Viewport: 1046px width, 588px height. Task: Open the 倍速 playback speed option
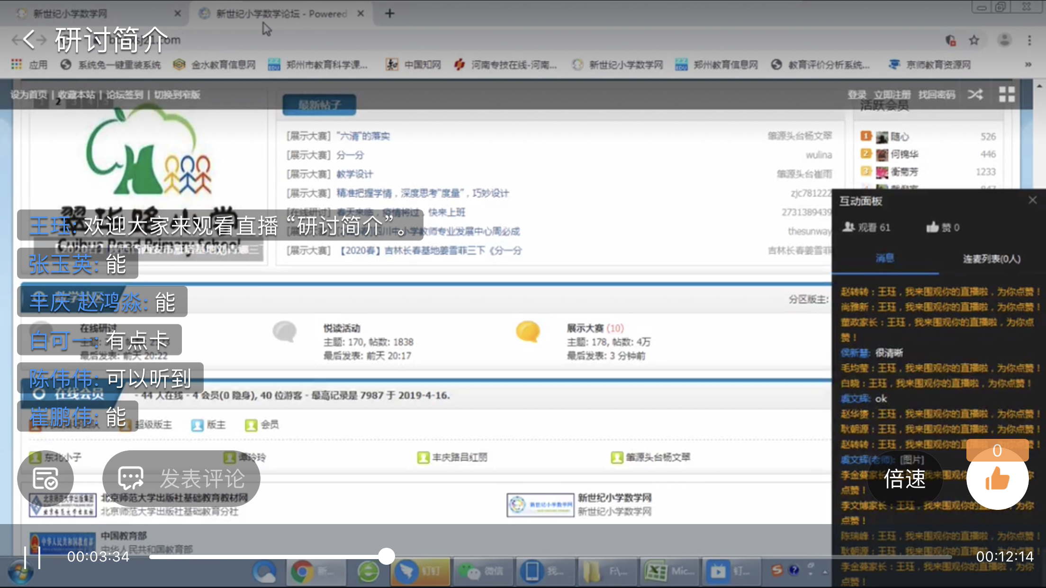point(904,479)
